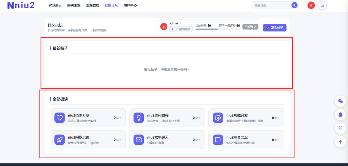Click the rocket icon of niu2问题反馈
Viewport: 348px width, 166px height.
click(x=59, y=140)
